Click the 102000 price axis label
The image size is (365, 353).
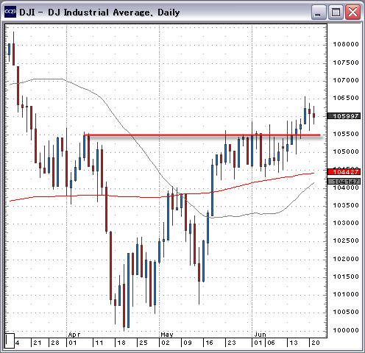pyautogui.click(x=346, y=259)
